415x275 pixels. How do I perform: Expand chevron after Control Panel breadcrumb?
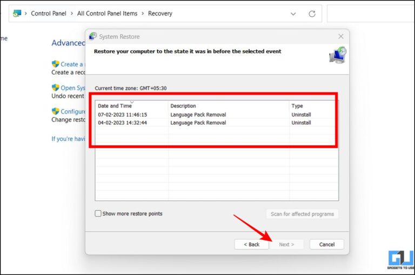coord(72,14)
